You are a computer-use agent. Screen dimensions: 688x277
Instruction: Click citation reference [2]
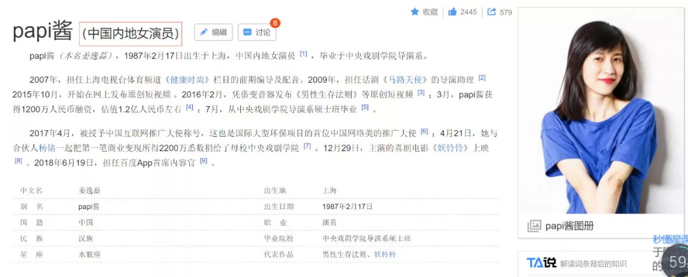pyautogui.click(x=482, y=78)
